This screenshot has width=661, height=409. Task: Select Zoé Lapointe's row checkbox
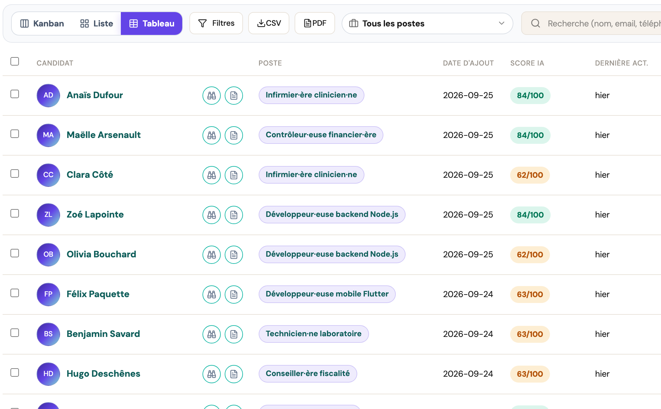pyautogui.click(x=15, y=213)
